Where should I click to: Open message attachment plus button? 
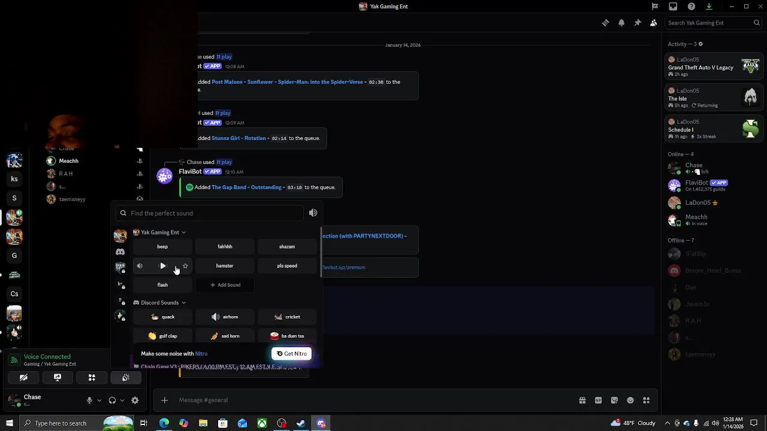pyautogui.click(x=164, y=400)
